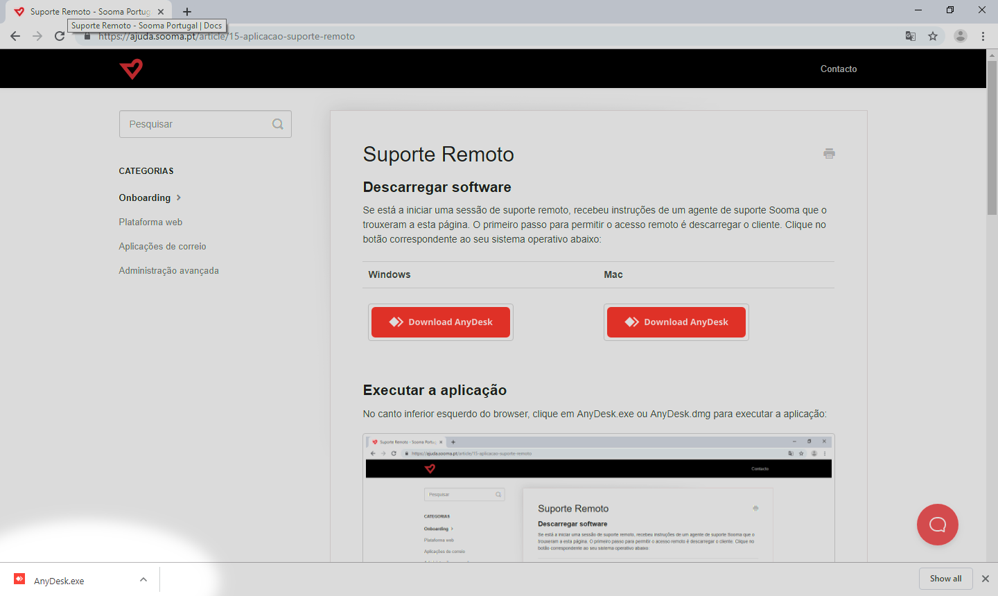Viewport: 998px width, 596px height.
Task: Open the Plataforma web category
Action: 150,222
